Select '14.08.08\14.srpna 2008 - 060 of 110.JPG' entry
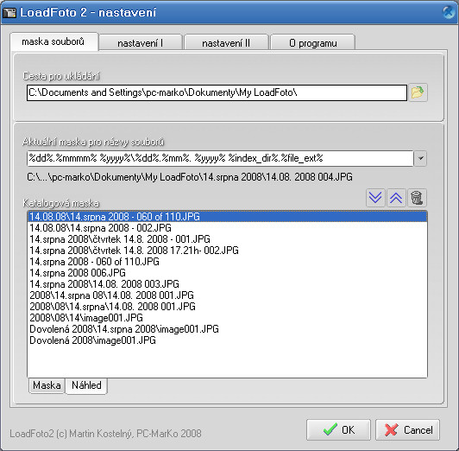 pyautogui.click(x=227, y=217)
